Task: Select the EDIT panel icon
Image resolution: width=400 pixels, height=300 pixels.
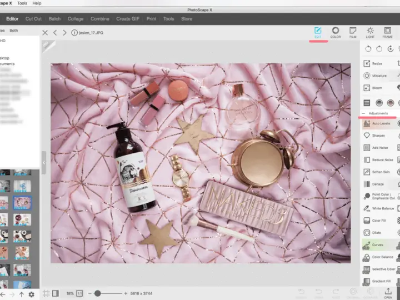Action: pos(318,33)
